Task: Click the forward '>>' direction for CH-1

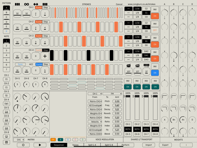Action: (128, 9)
